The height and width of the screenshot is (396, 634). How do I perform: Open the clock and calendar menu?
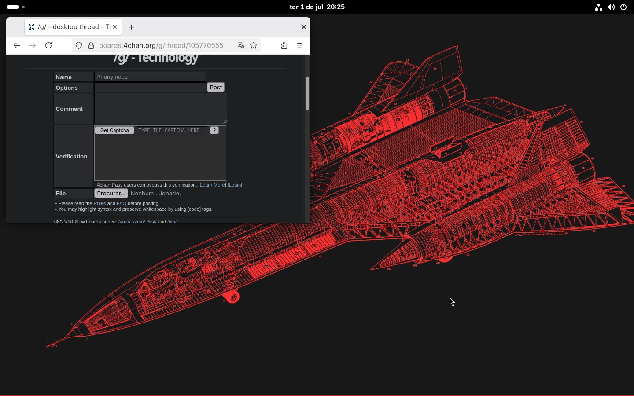317,7
